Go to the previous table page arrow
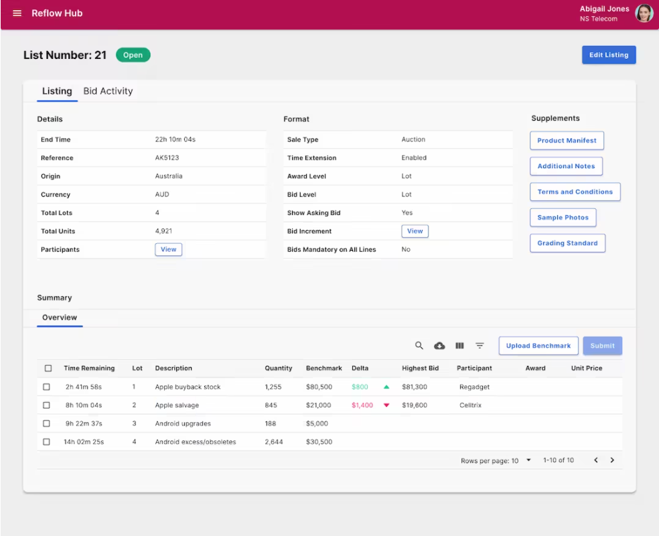 tap(596, 460)
